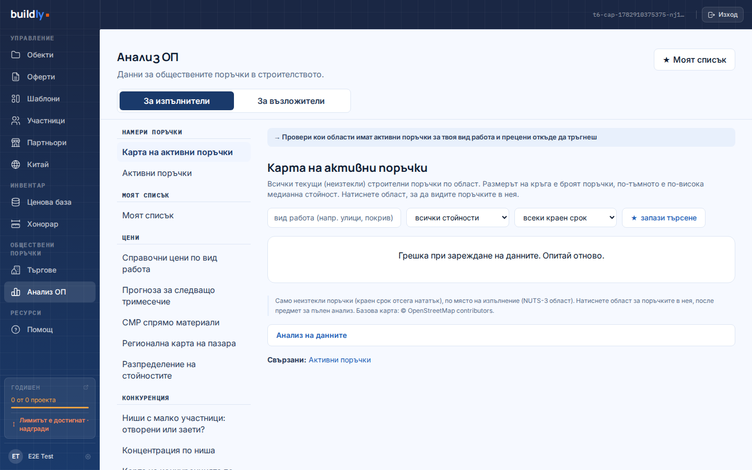Open Концентрация по ниша

[x=184, y=450]
